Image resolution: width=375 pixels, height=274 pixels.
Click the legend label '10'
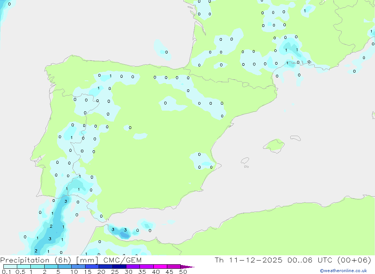[x=74, y=272]
